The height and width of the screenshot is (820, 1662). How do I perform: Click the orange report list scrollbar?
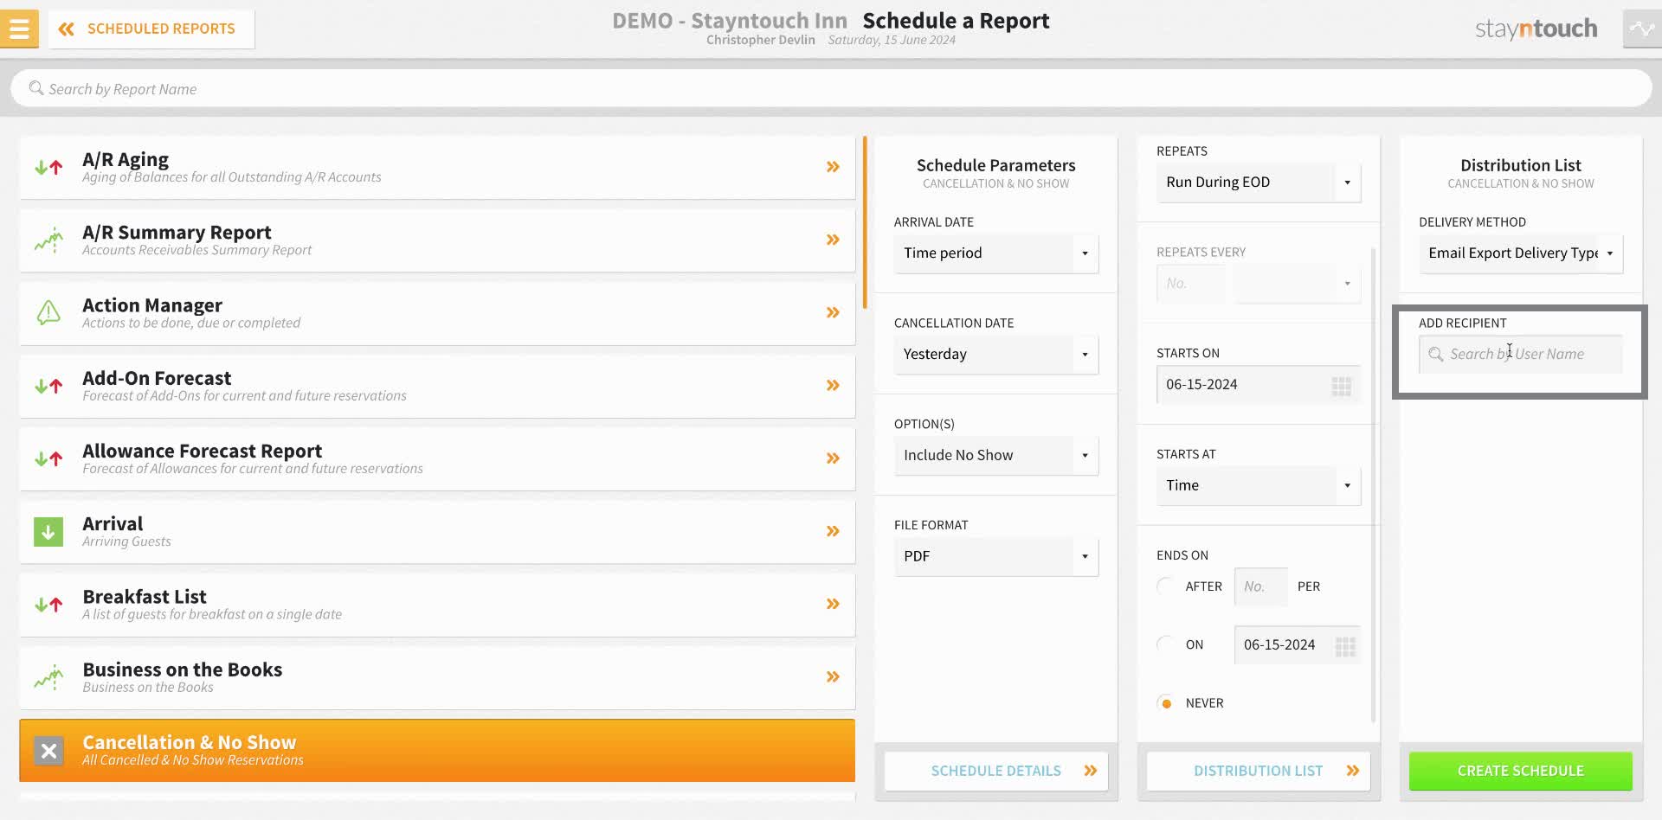point(865,221)
